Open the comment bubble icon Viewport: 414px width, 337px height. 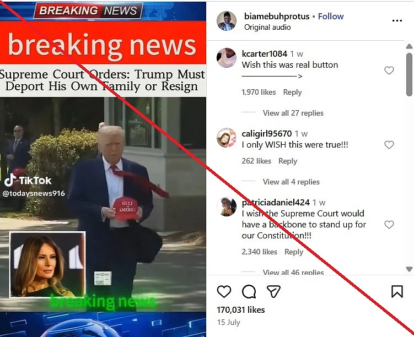pos(249,291)
